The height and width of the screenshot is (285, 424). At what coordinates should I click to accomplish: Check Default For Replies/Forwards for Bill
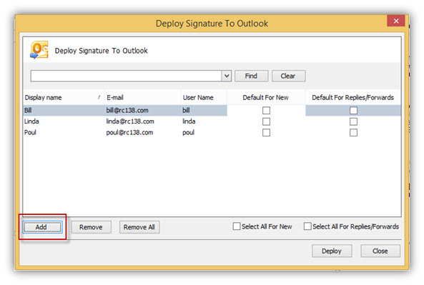tap(353, 111)
